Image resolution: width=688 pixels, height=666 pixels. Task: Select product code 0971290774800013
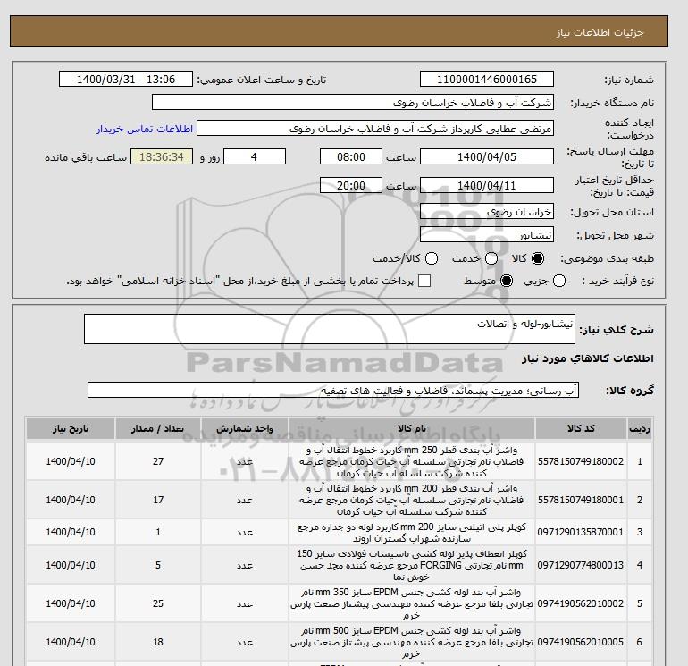pos(581,565)
